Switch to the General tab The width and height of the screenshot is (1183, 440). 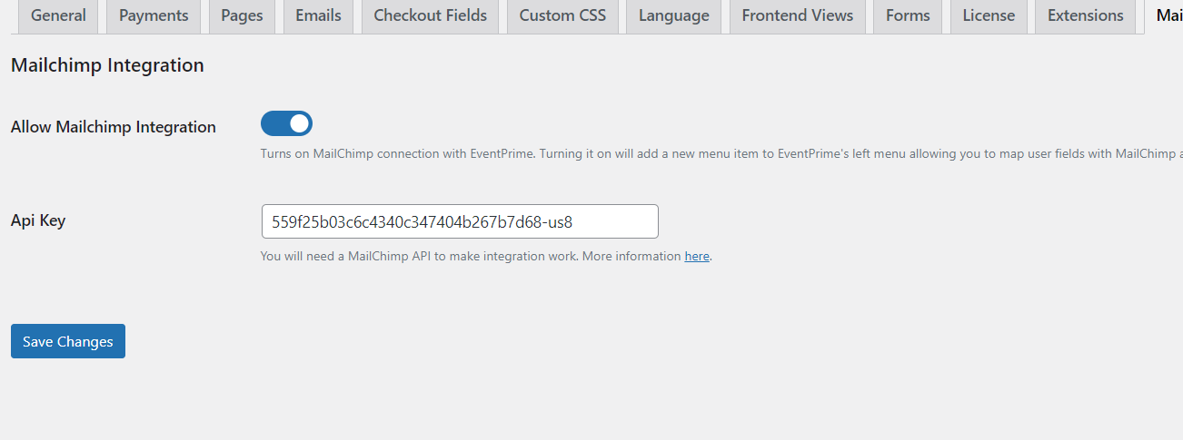58,16
